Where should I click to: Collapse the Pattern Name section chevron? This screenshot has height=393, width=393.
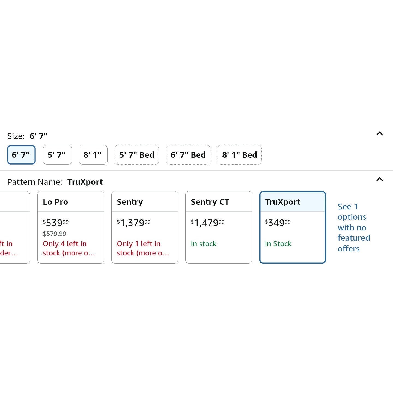click(x=379, y=180)
